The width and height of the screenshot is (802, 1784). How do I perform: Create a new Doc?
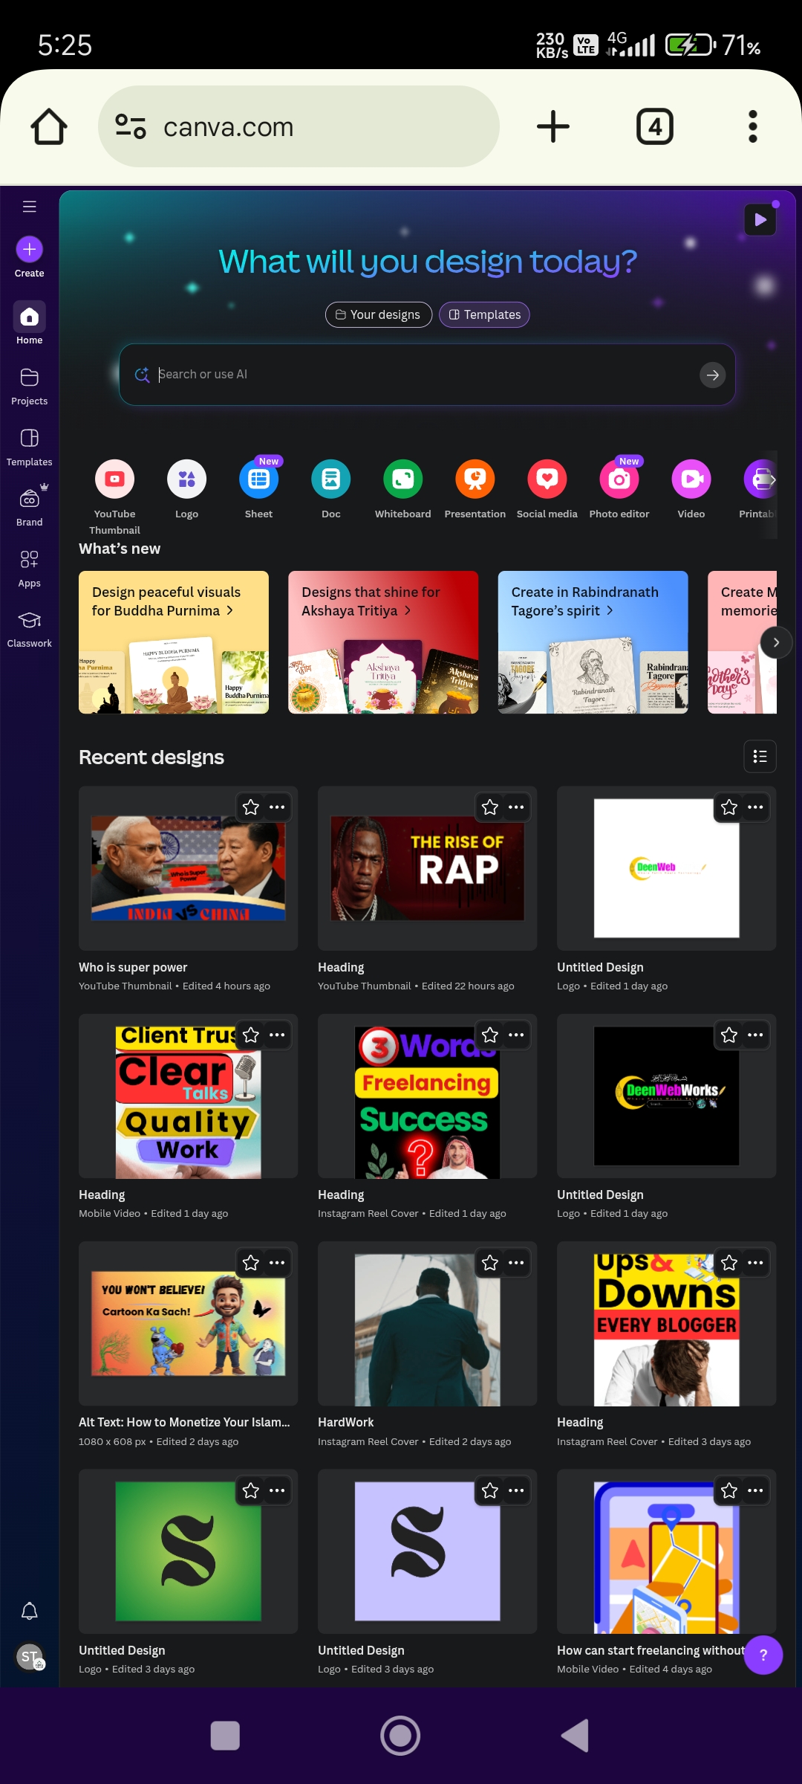[x=330, y=489]
